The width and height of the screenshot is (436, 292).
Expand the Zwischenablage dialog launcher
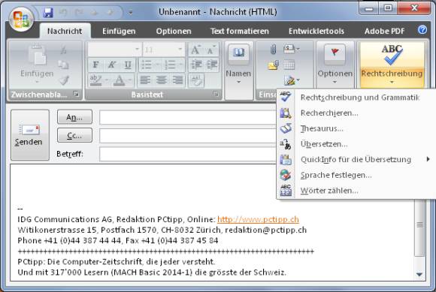tap(76, 94)
